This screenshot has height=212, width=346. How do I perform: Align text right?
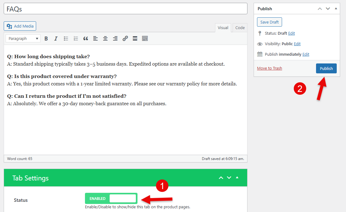coord(115,38)
